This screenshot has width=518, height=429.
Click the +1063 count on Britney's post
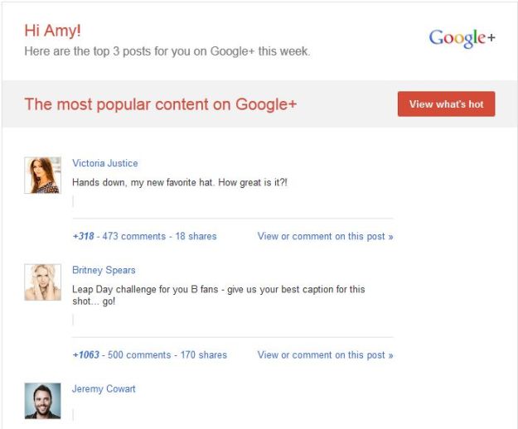point(85,354)
